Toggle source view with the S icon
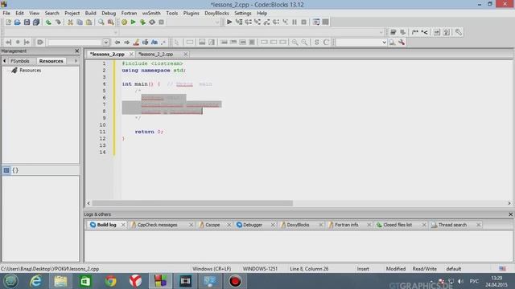 pos(316,43)
